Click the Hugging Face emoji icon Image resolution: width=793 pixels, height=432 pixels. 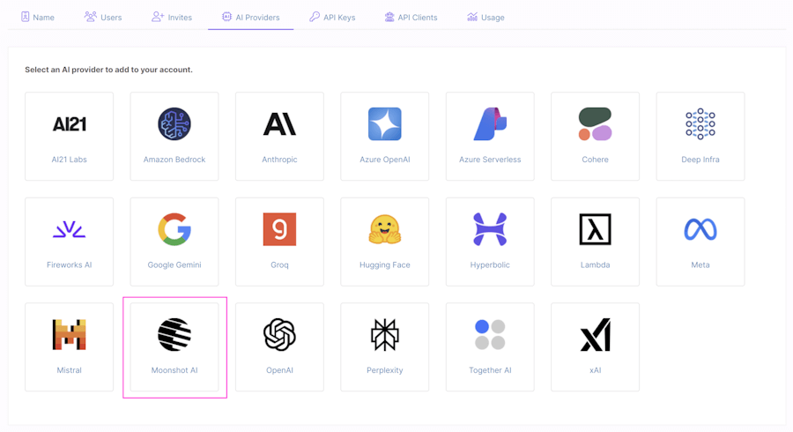point(385,229)
